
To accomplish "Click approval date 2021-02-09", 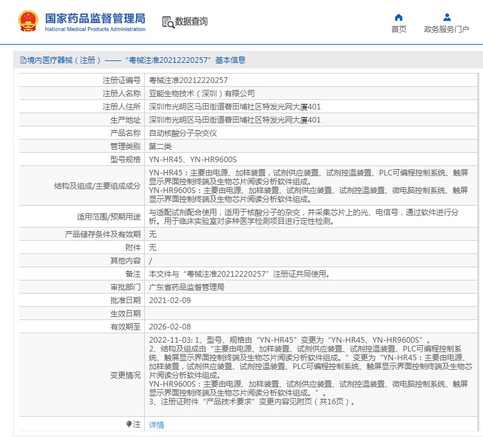I will pyautogui.click(x=170, y=301).
